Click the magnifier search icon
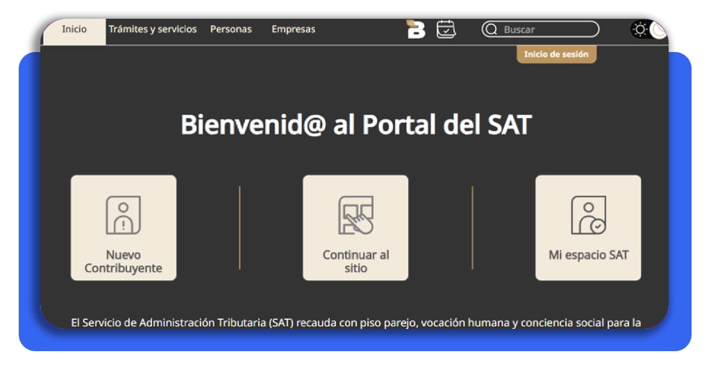Image resolution: width=711 pixels, height=372 pixels. [x=491, y=29]
